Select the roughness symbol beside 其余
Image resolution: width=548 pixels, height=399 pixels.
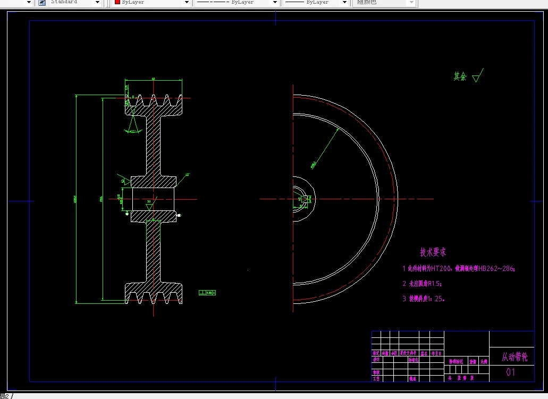point(478,75)
